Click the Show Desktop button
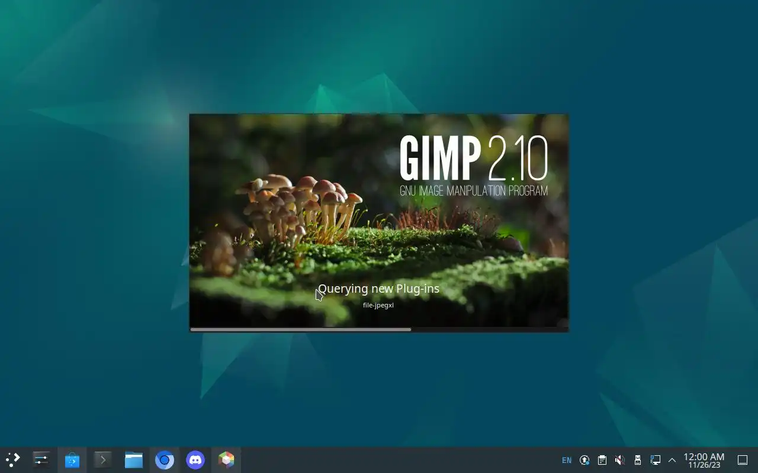758x473 pixels. [743, 460]
